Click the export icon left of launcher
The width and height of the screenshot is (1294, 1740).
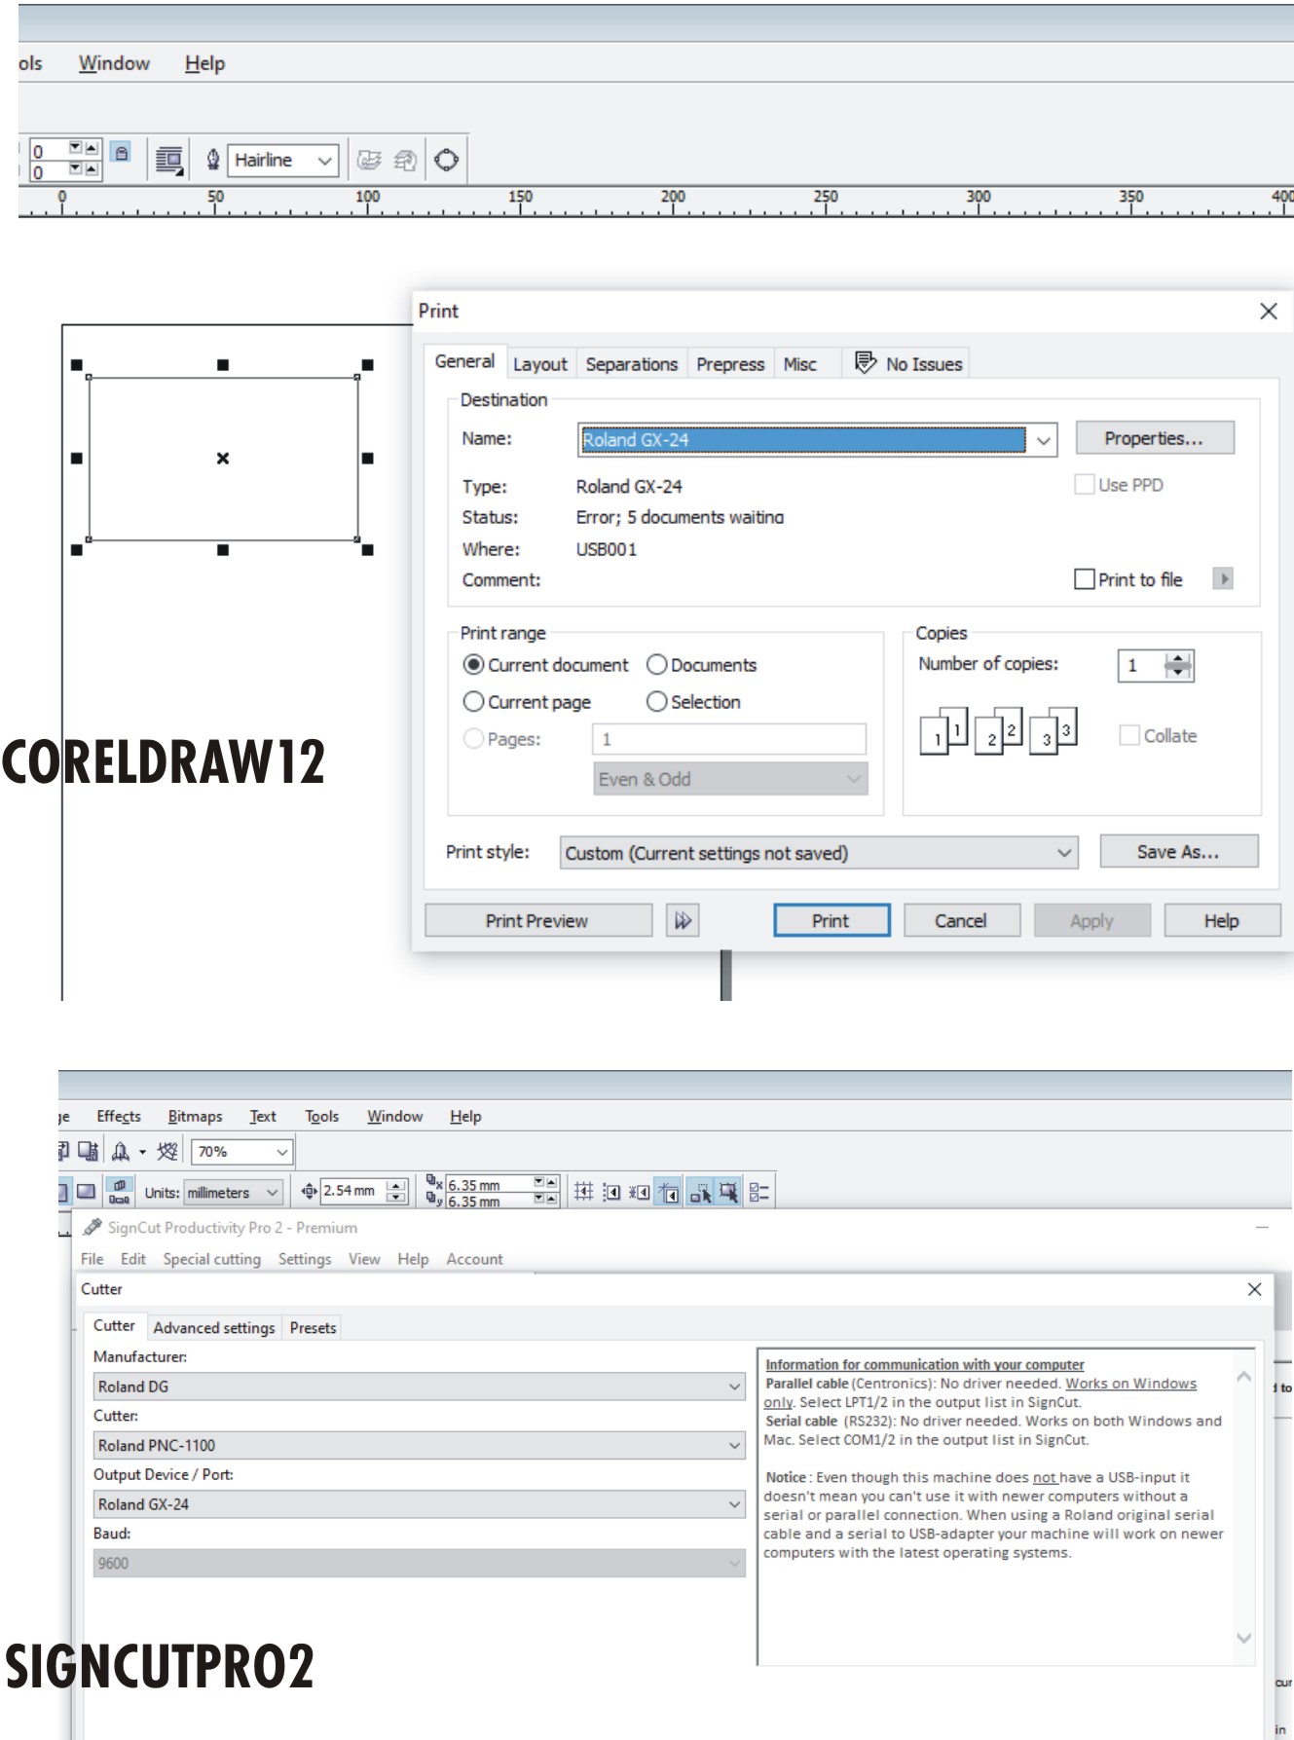coord(88,1151)
